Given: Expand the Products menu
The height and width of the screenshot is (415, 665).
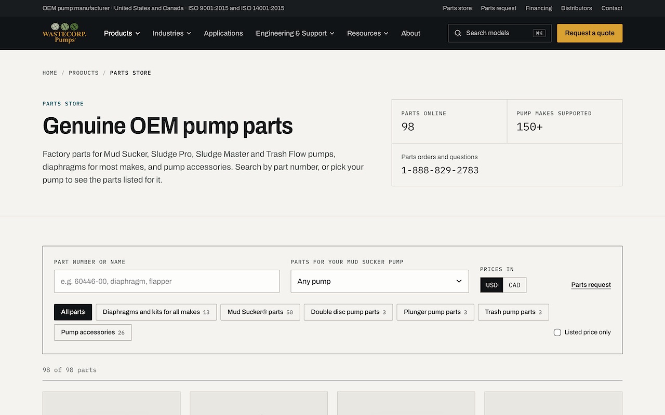Looking at the screenshot, I should [122, 33].
